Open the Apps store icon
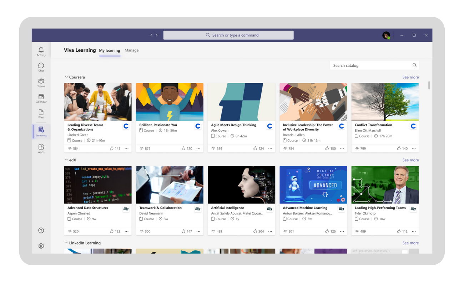464x282 pixels. click(x=41, y=148)
